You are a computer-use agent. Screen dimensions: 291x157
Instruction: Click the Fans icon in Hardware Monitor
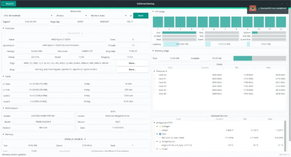pos(160,134)
